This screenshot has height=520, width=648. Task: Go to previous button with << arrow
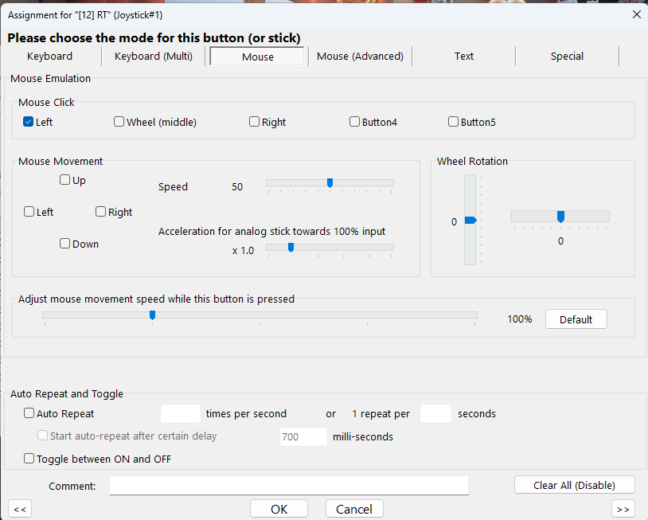[x=20, y=509]
